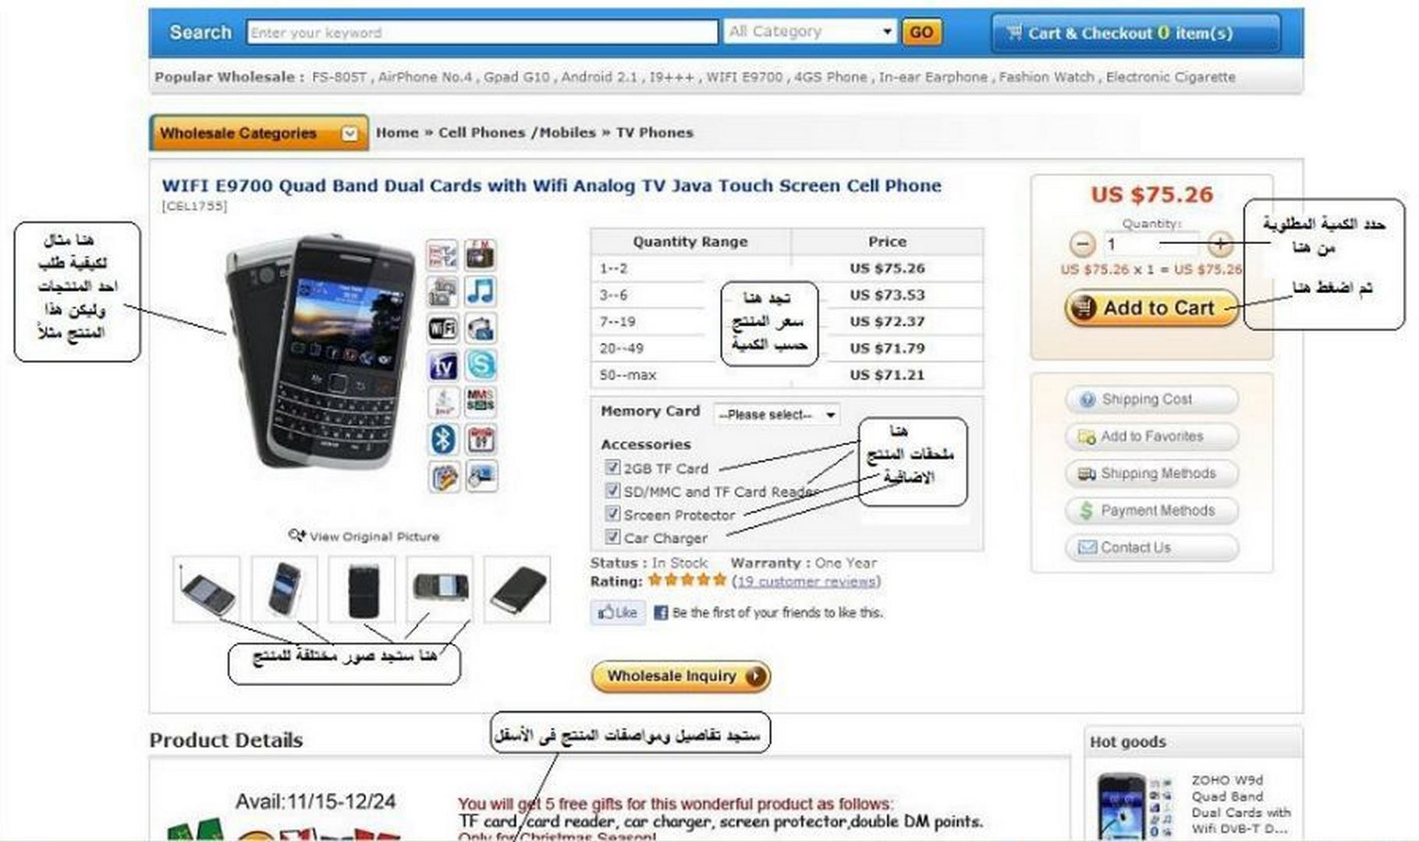Image resolution: width=1419 pixels, height=842 pixels.
Task: Go to Cell Phones /Mobiles breadcrumb
Action: coord(516,133)
